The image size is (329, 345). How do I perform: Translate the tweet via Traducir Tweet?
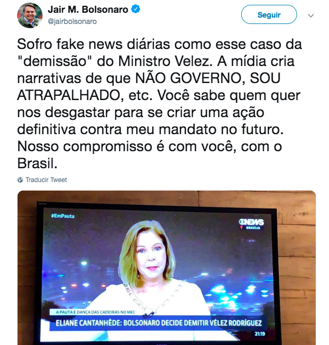pyautogui.click(x=46, y=180)
